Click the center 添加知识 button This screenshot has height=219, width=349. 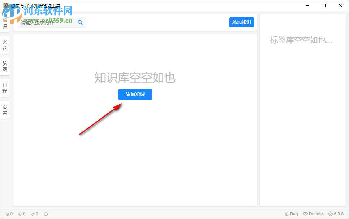(135, 94)
